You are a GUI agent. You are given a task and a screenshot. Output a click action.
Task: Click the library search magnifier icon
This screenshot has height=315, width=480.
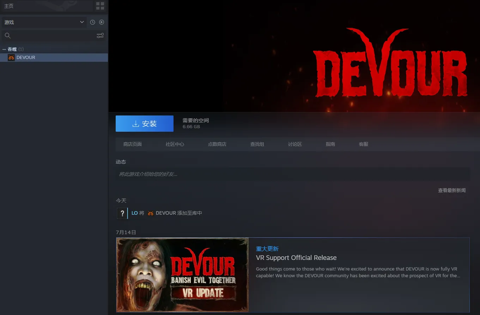tap(8, 36)
